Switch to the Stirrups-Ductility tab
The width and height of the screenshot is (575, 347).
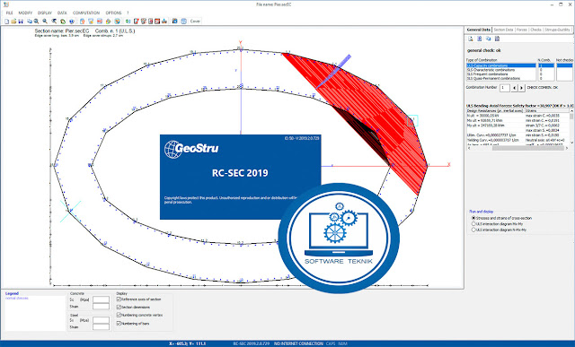(x=557, y=30)
